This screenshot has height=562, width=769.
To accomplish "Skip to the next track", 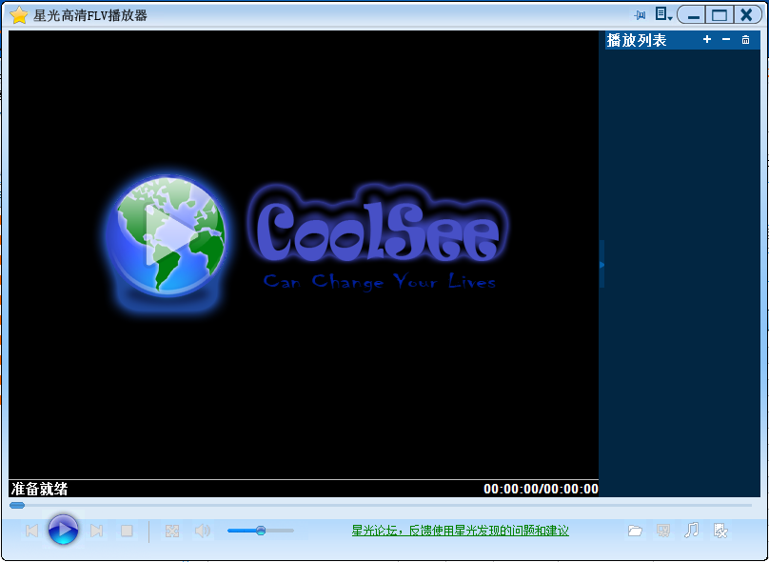I will [97, 531].
